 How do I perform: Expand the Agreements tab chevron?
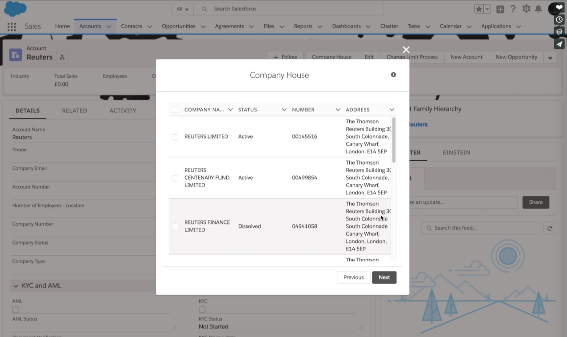coord(251,27)
